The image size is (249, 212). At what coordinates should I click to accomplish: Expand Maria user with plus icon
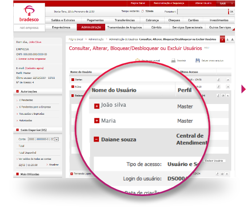click(x=97, y=121)
